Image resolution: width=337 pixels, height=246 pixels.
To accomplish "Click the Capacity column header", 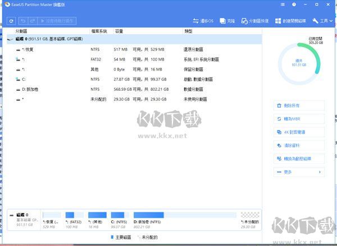I will click(119, 31).
